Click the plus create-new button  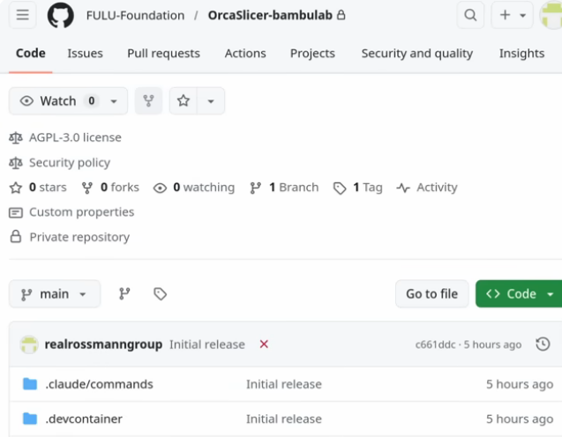coord(505,15)
